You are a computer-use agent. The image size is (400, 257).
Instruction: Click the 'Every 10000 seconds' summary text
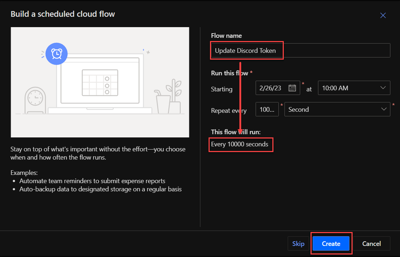point(240,144)
